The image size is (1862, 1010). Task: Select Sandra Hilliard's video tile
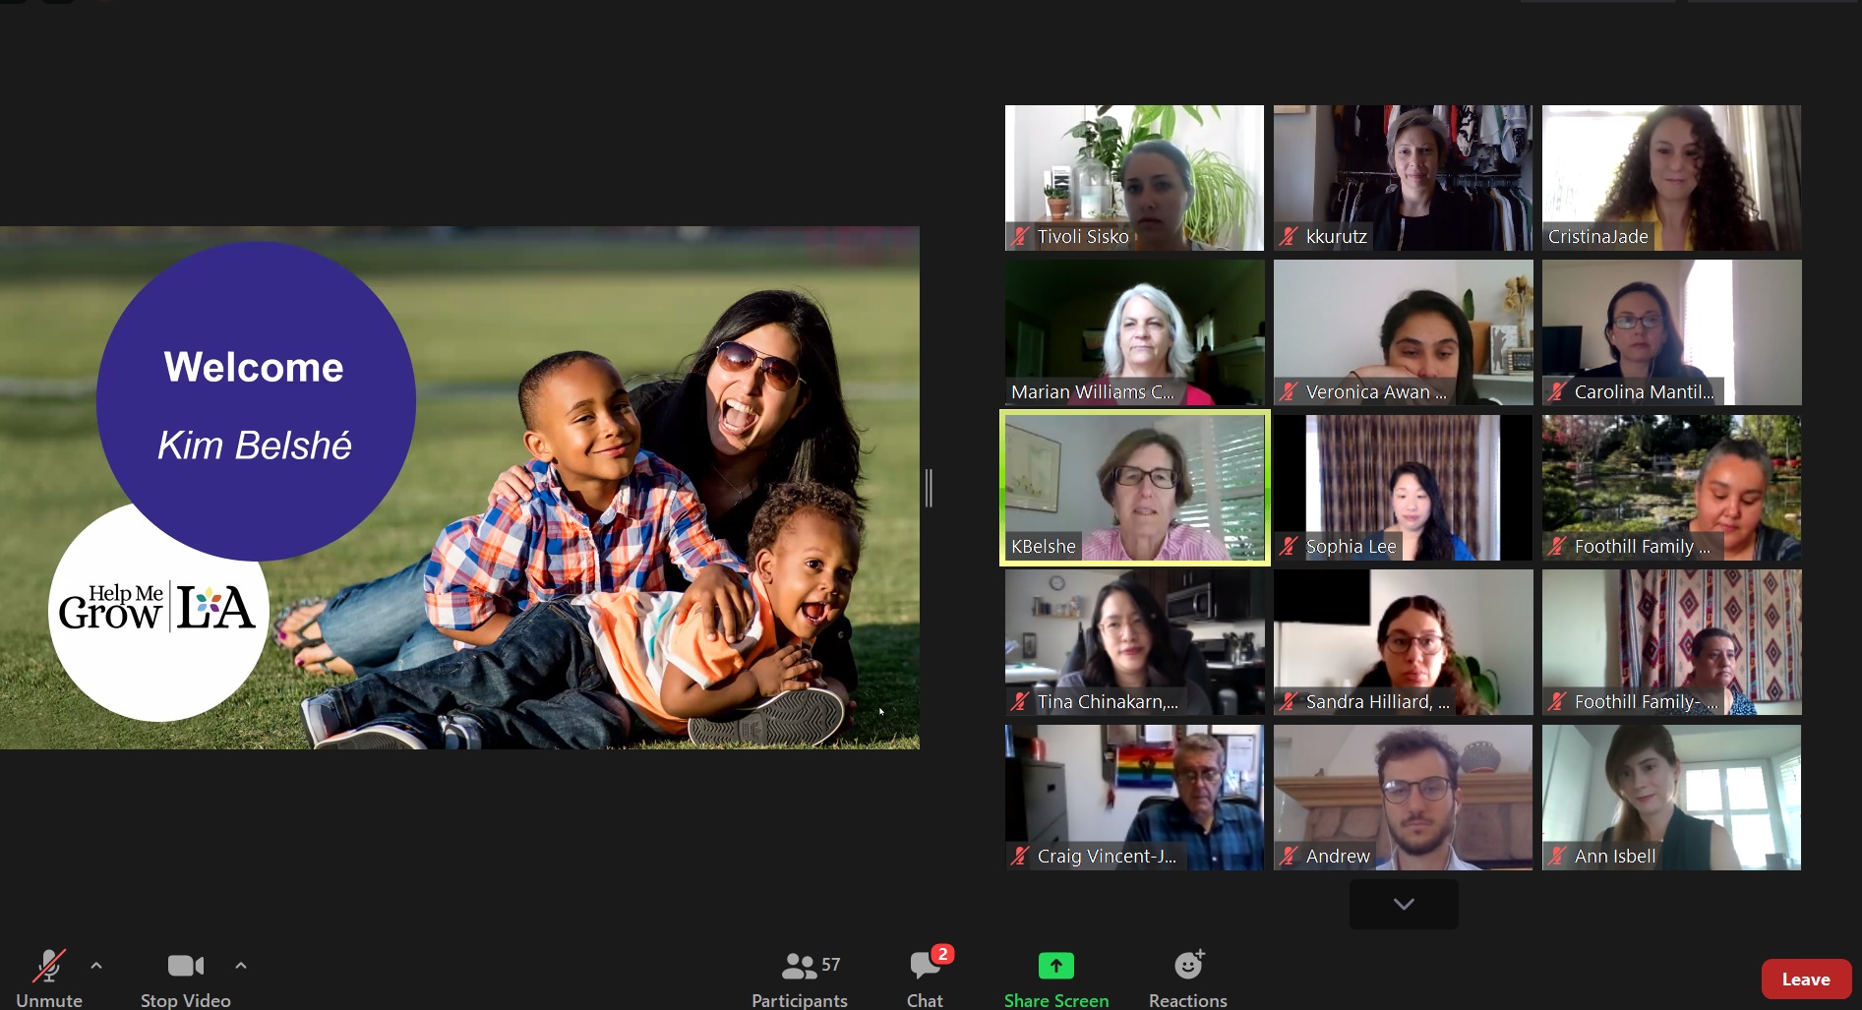click(1403, 642)
